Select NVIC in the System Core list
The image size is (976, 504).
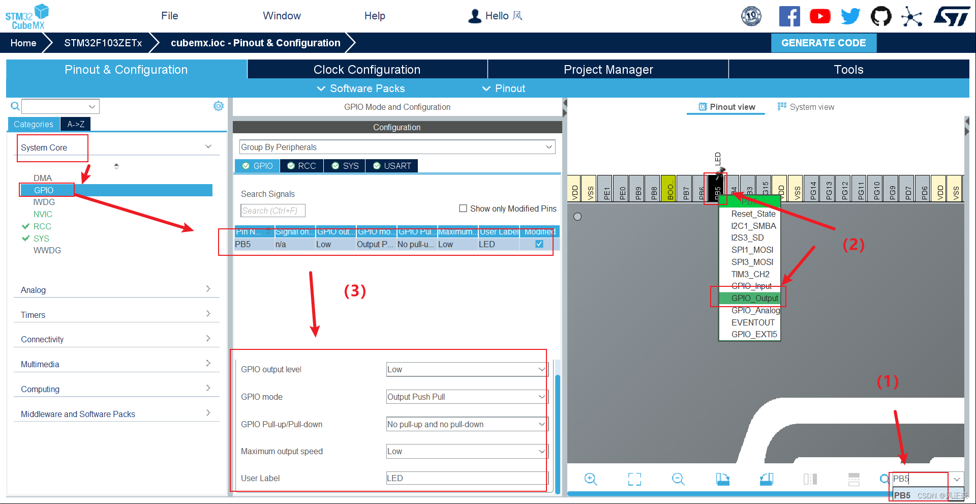43,214
